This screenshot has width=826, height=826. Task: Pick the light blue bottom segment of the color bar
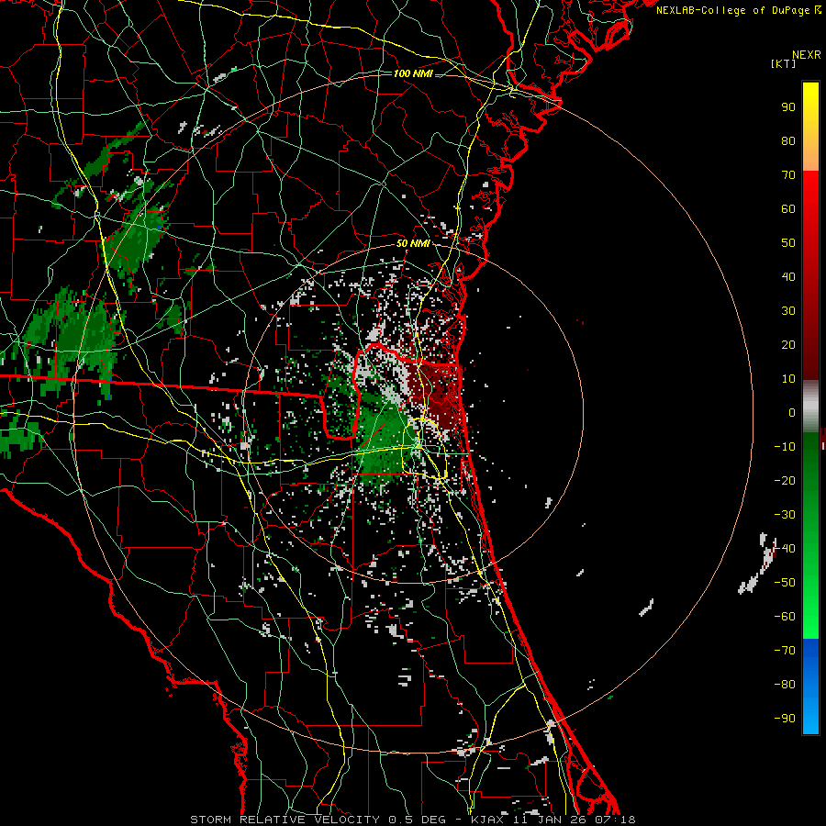point(810,686)
